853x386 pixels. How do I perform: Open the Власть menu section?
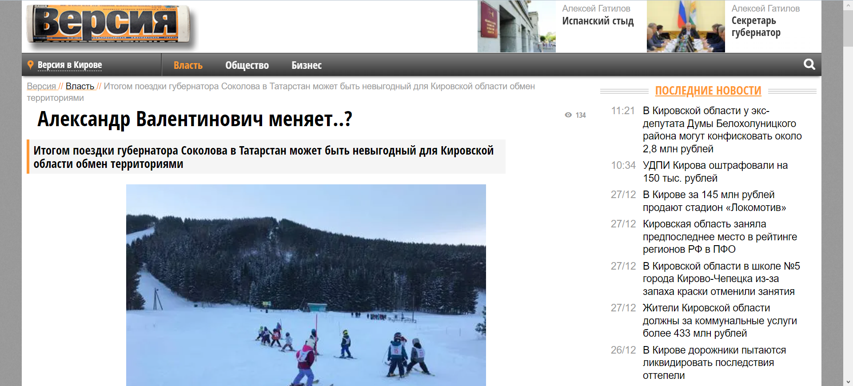188,65
